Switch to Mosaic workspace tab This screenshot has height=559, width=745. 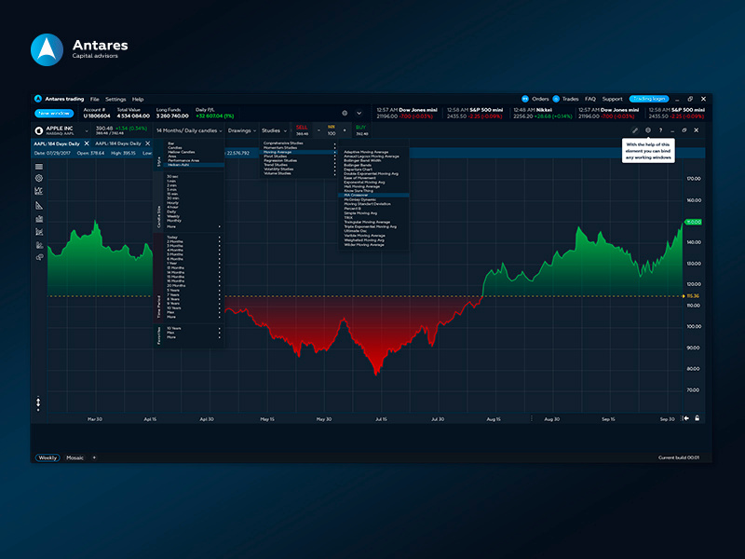(75, 457)
